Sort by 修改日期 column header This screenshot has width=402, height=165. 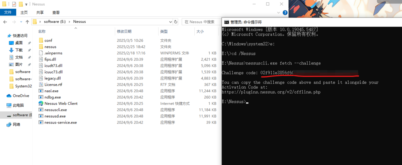pyautogui.click(x=124, y=31)
